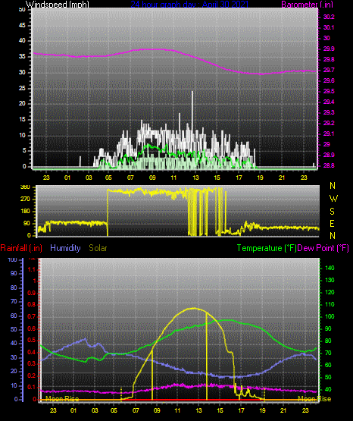Screen dimensions: 353x421
Task: Click the "29.9" barometer axis value
Action: point(329,49)
